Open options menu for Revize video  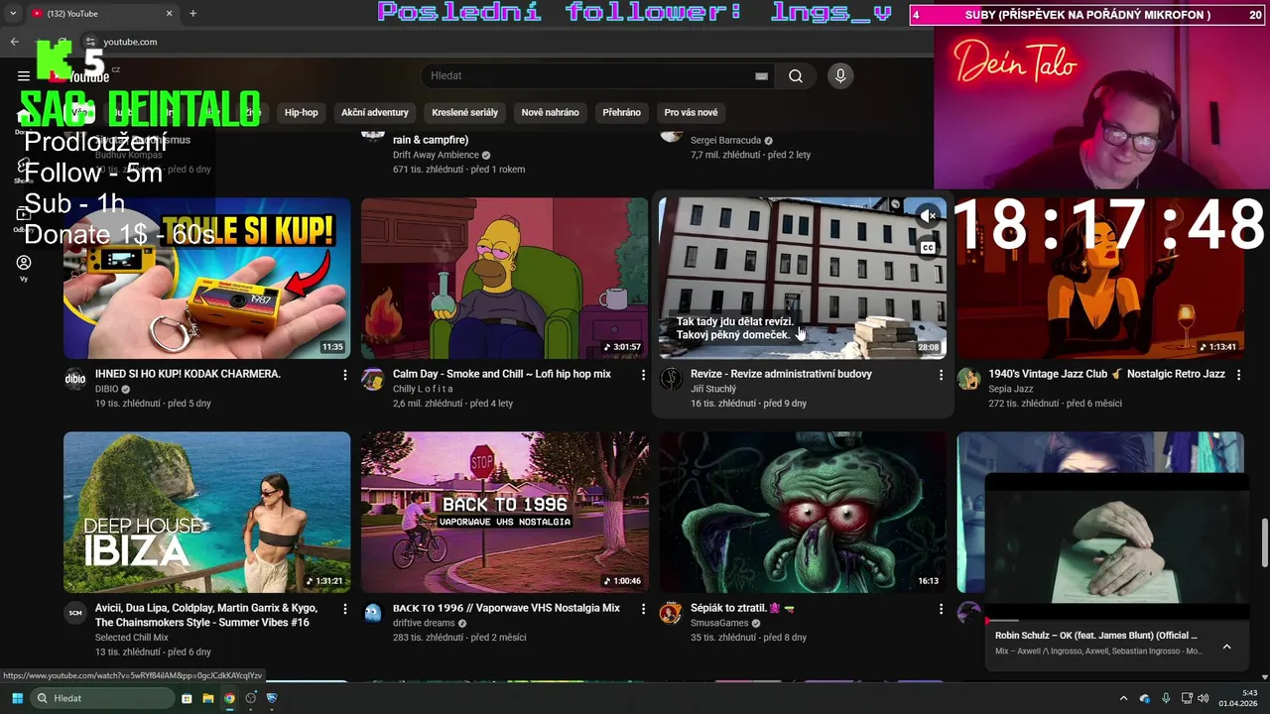point(941,375)
